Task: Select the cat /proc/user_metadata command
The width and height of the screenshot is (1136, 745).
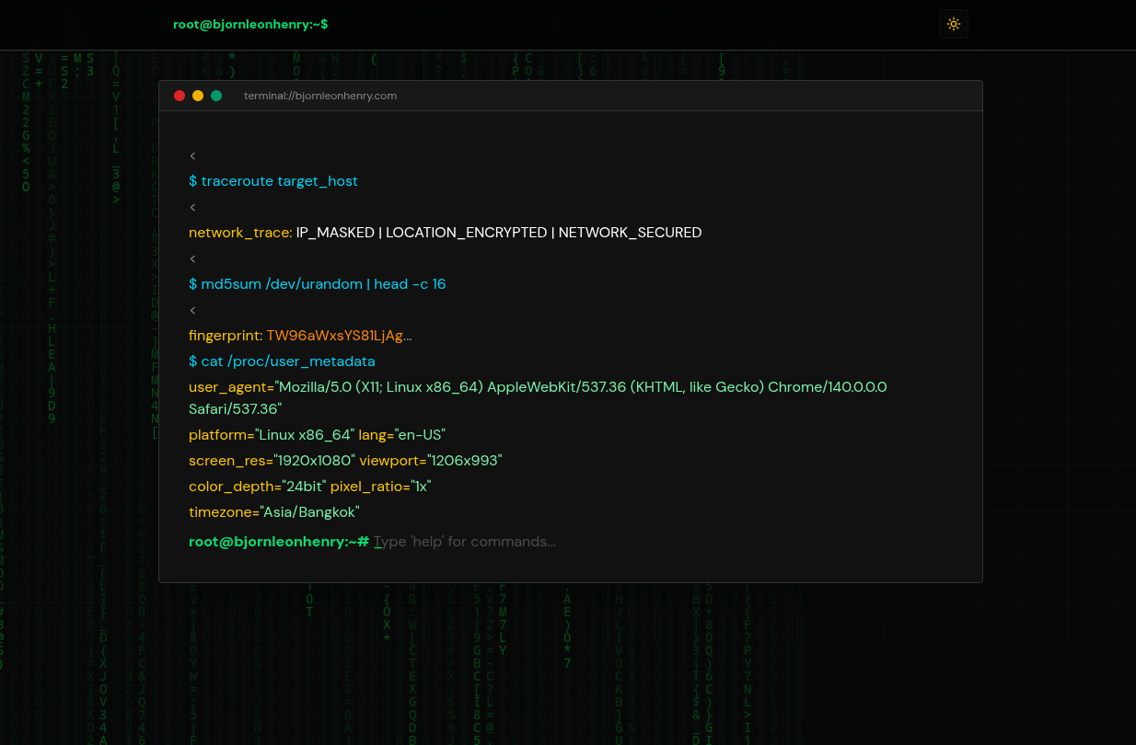Action: 282,361
